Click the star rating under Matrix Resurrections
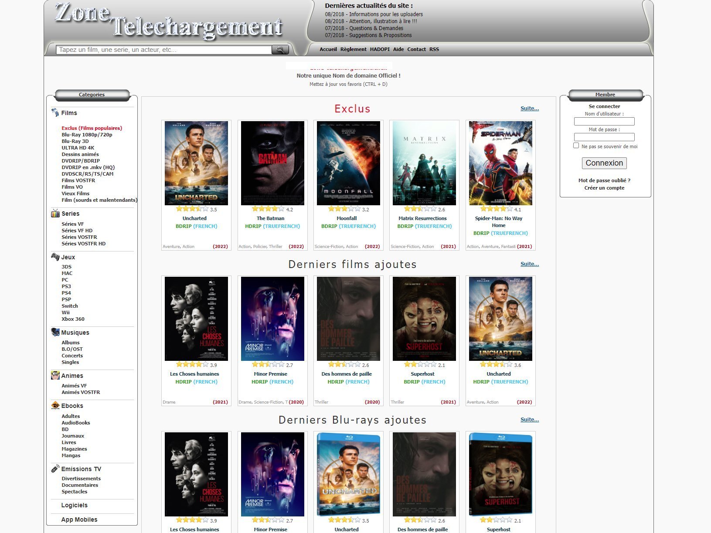 (x=420, y=209)
